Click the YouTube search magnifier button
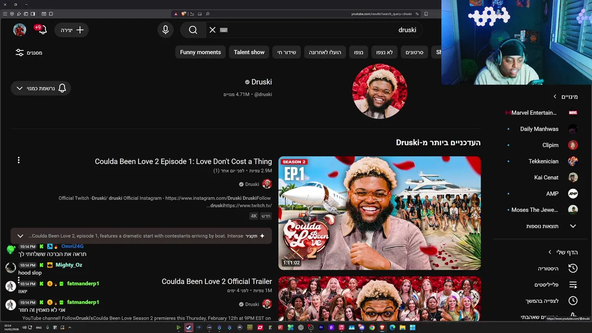This screenshot has width=592, height=333. [x=193, y=30]
